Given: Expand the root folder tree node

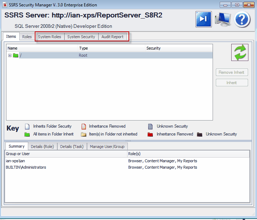Looking at the screenshot, I should [x=10, y=56].
